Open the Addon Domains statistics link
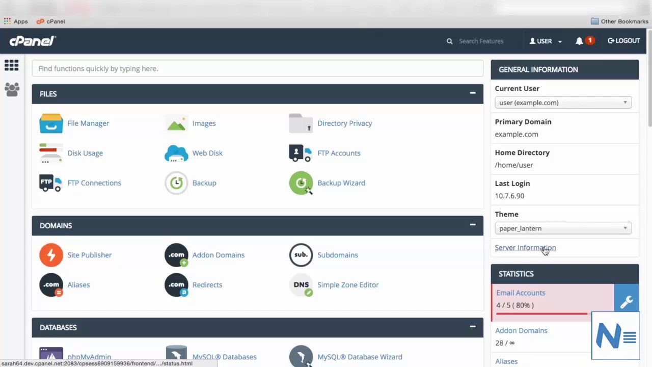The width and height of the screenshot is (652, 367). coord(521,330)
